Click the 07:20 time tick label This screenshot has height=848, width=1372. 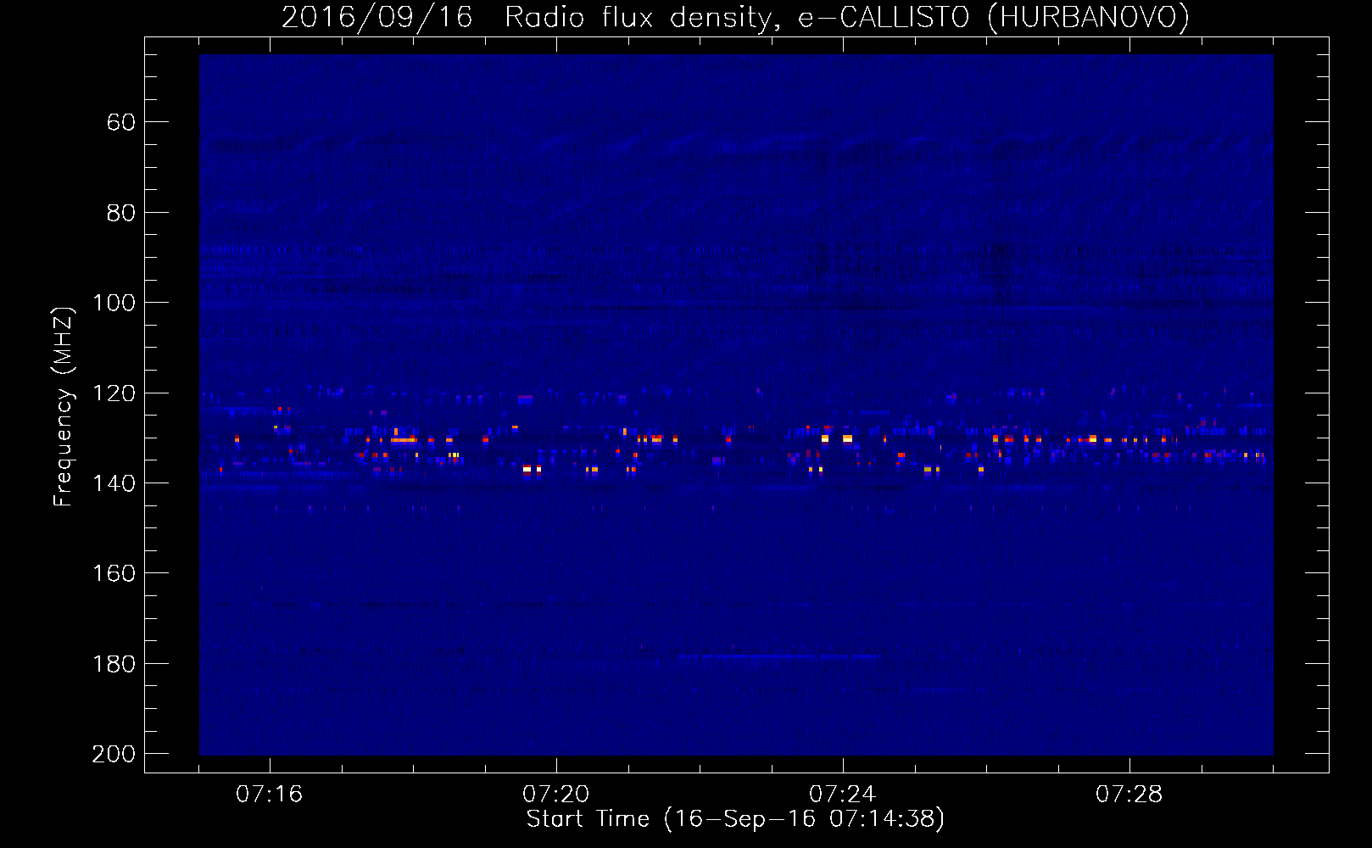click(x=556, y=795)
